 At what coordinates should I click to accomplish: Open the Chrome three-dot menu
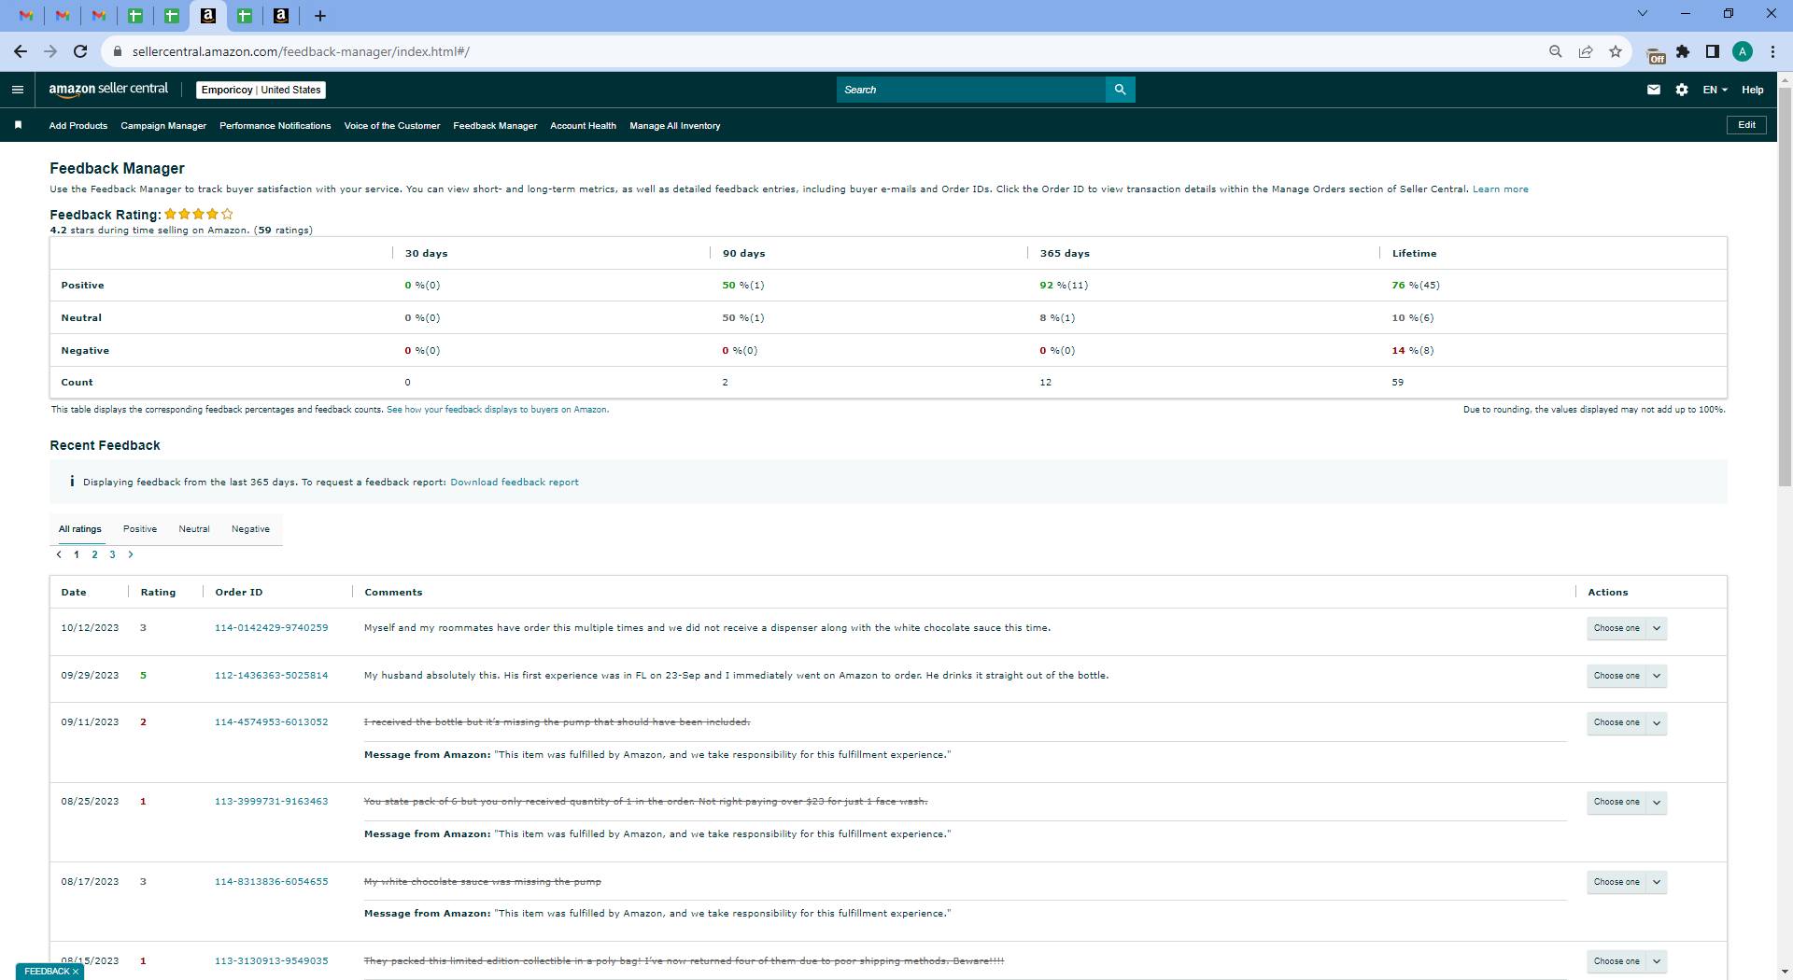click(1772, 51)
